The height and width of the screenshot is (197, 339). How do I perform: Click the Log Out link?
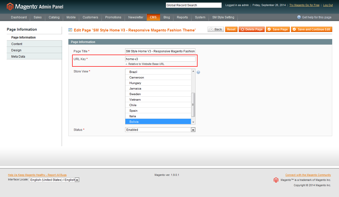[328, 5]
